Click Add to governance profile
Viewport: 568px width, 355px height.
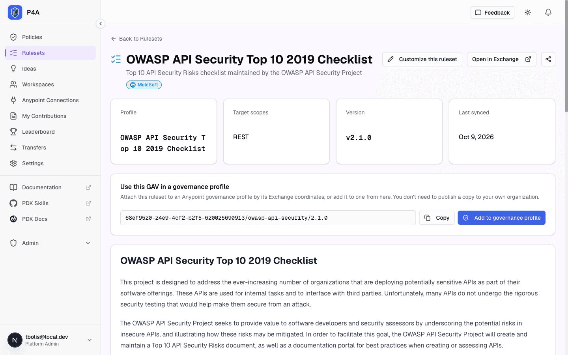click(x=501, y=218)
